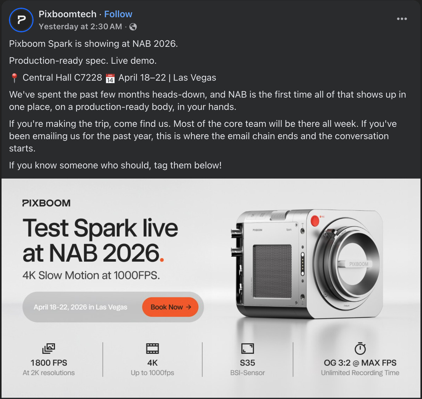The height and width of the screenshot is (399, 422).
Task: Click the Pixboomtech page name
Action: [67, 14]
